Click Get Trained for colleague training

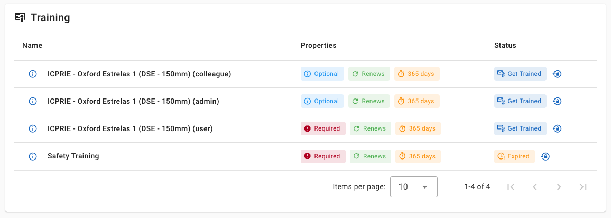coord(520,74)
